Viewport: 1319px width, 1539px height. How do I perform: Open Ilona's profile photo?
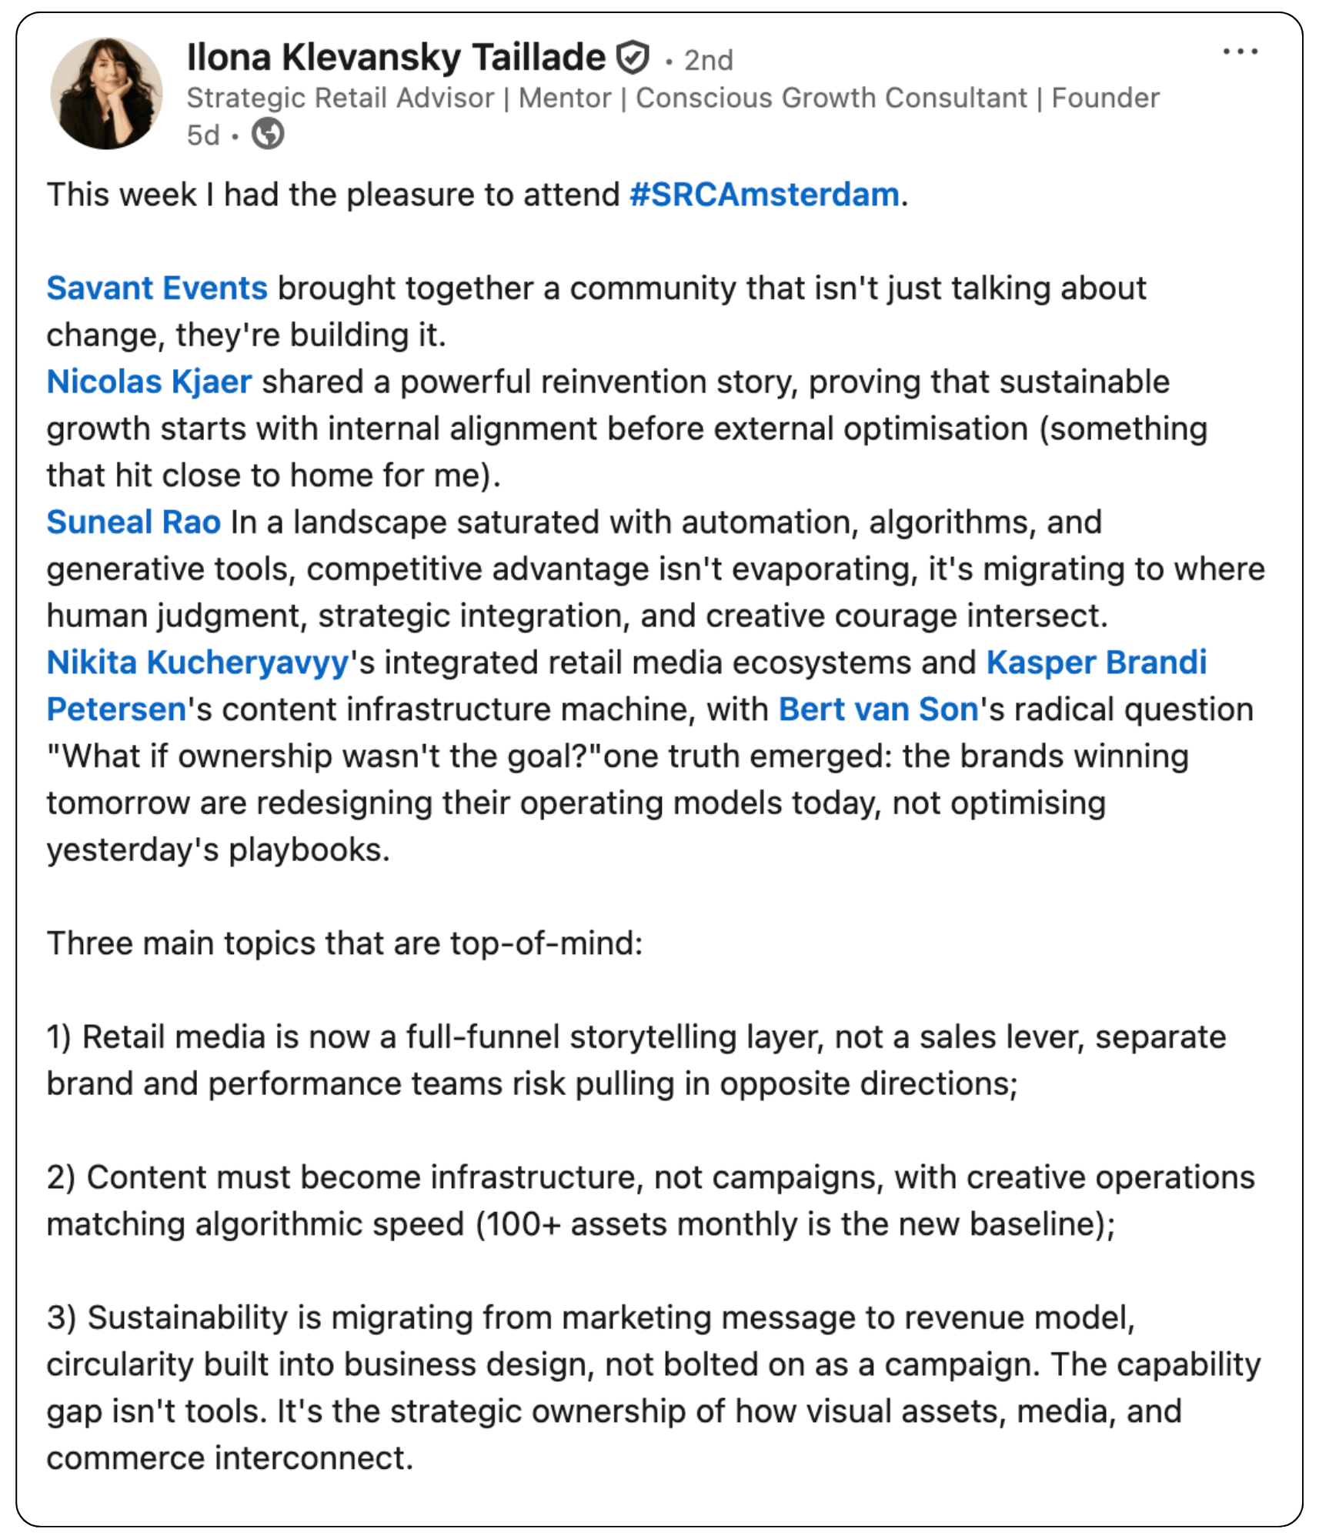(x=106, y=93)
